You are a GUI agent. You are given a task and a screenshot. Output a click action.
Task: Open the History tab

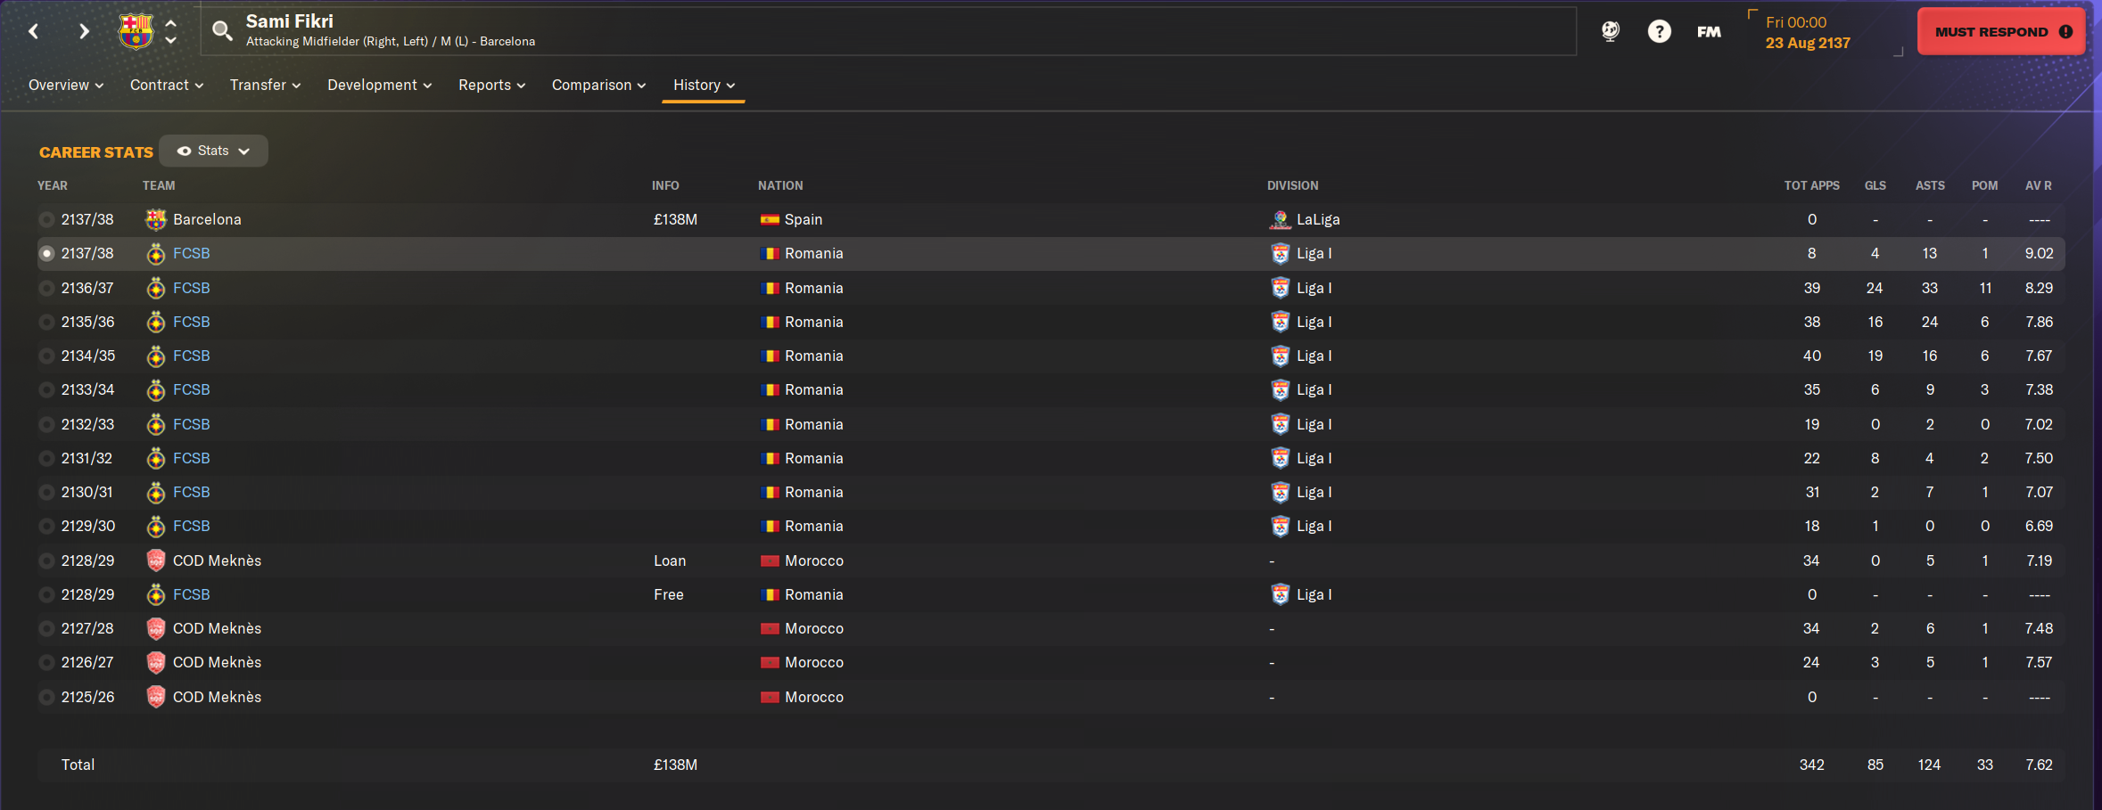(x=704, y=85)
